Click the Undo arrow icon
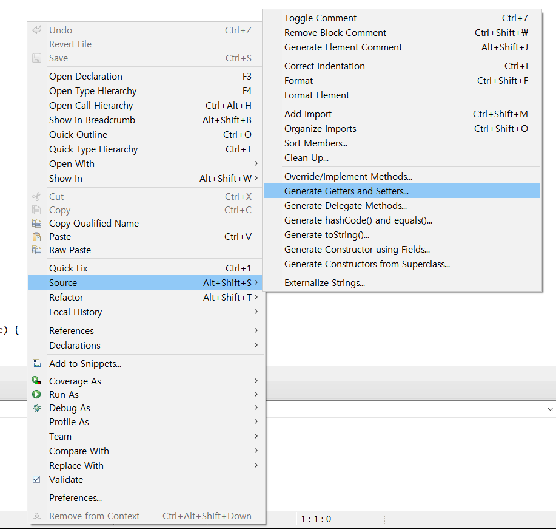The image size is (556, 529). pos(36,30)
